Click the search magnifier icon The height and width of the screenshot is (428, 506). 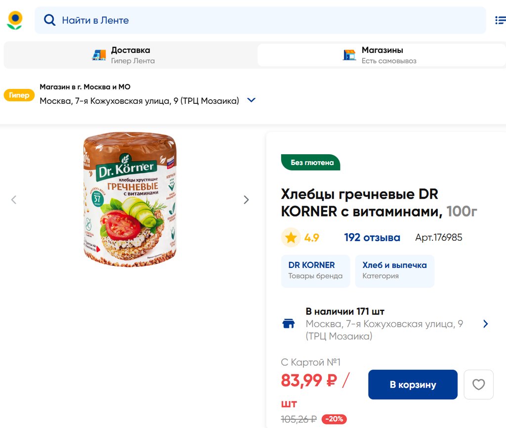(49, 20)
